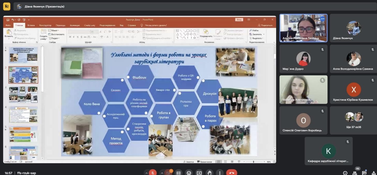Open the Справка ribbon tab
This screenshot has height=175, width=377.
(x=132, y=25)
